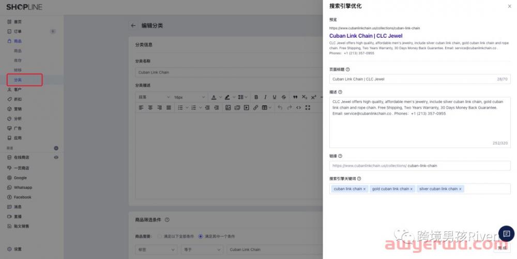This screenshot has width=517, height=259.
Task: Select the 满足以下全部条件 radio option
Action: pos(159,236)
